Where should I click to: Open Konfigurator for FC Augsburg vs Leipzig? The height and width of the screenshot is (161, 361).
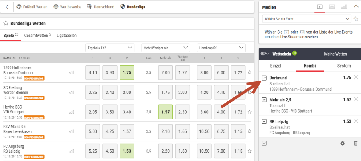coord(34,157)
